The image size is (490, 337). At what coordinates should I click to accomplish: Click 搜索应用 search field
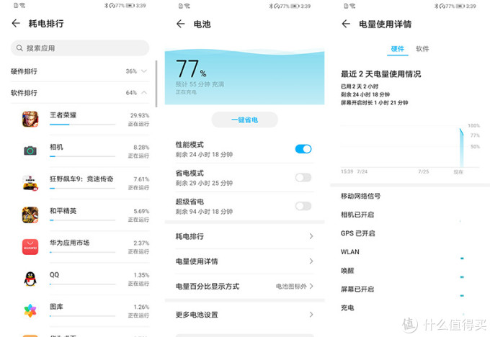pos(80,48)
